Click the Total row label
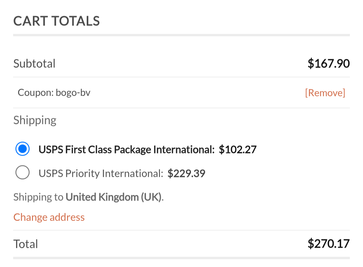Screen dimensions: 363x267 pyautogui.click(x=26, y=244)
